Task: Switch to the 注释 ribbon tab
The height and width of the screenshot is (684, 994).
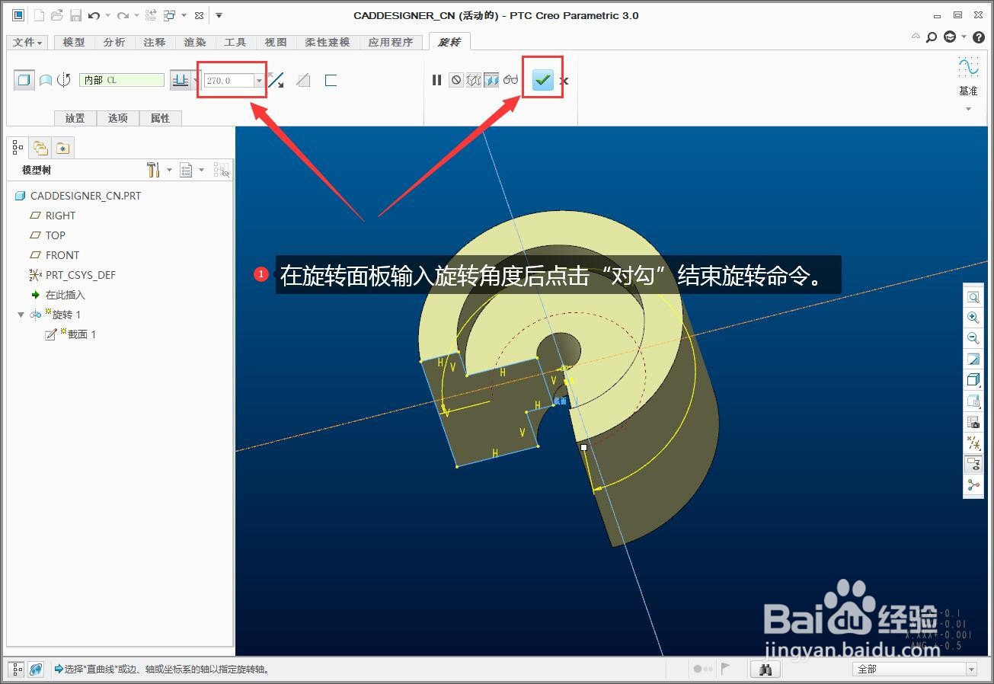Action: pos(155,42)
